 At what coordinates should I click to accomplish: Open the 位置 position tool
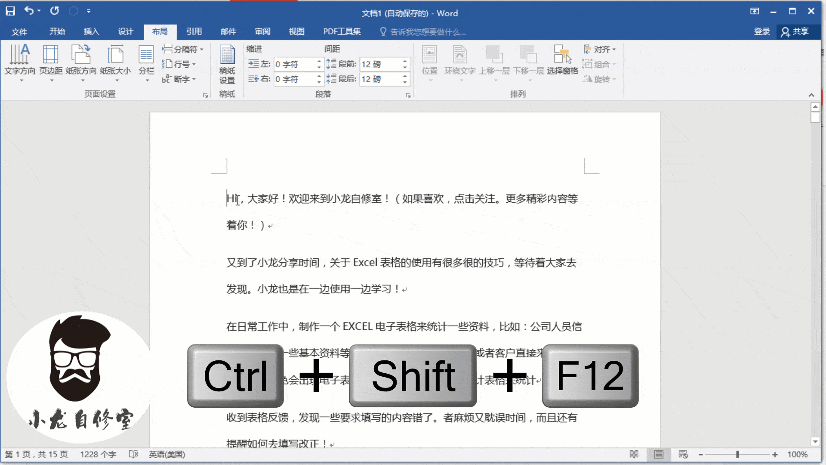429,63
